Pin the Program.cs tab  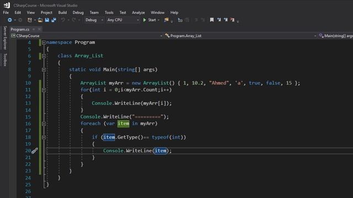(34, 29)
